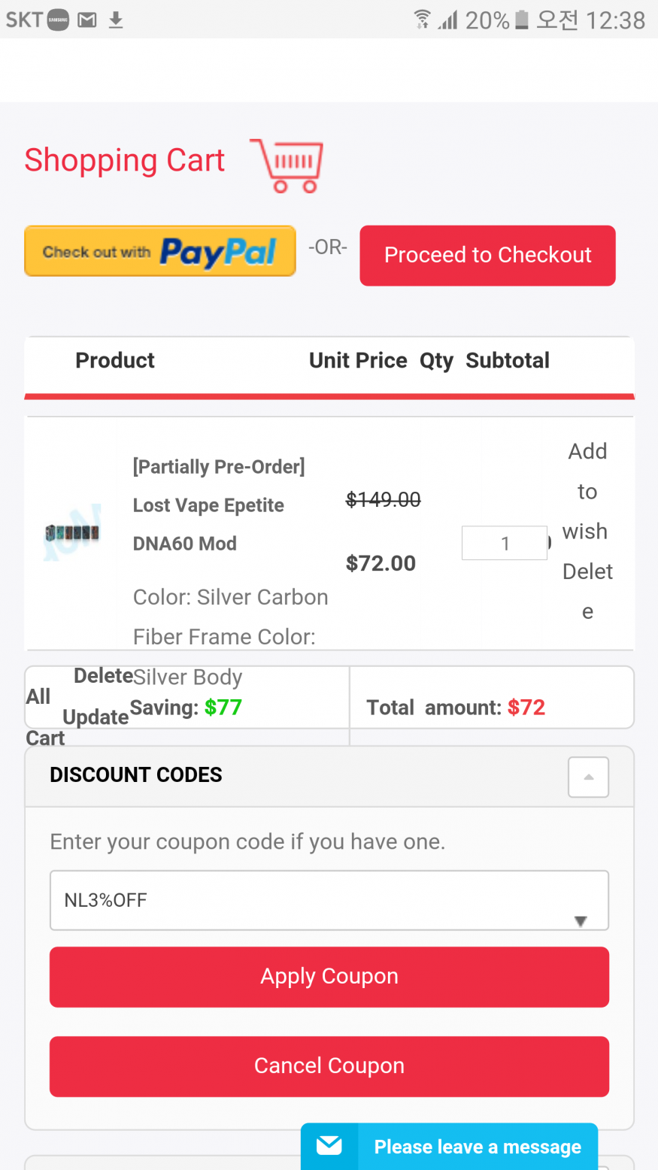658x1170 pixels.
Task: Check out with PayPal
Action: point(160,252)
